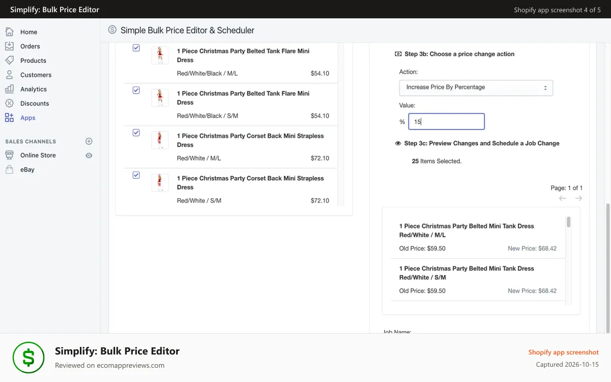Click the $54.10 price of Red/White/Black / M/L
Image resolution: width=611 pixels, height=382 pixels.
320,73
